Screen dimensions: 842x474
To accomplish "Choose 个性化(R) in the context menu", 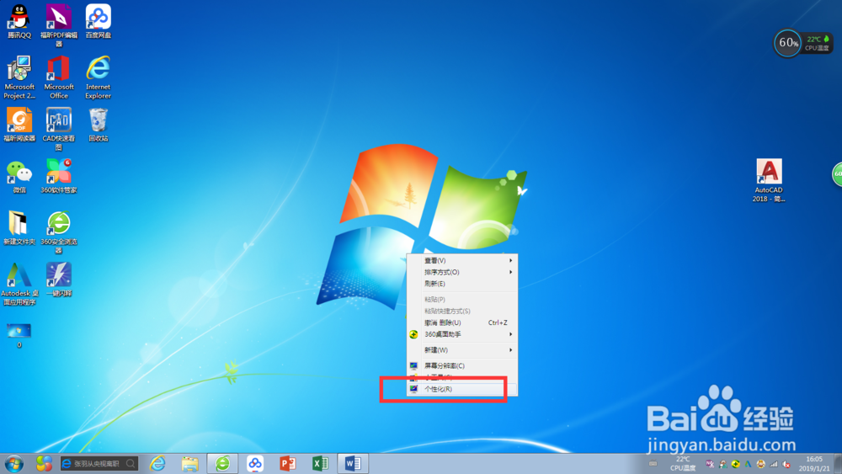I will (461, 389).
